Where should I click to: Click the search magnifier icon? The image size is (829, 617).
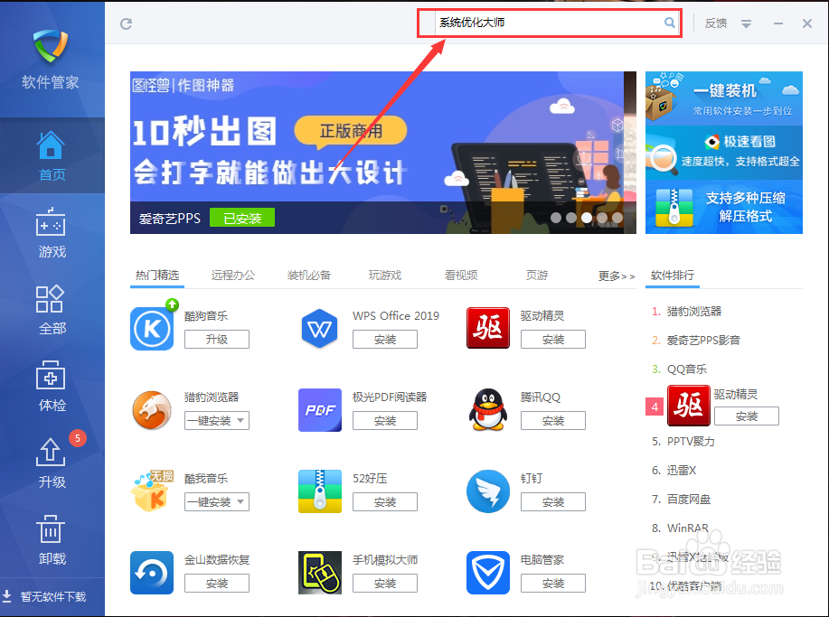pos(669,23)
